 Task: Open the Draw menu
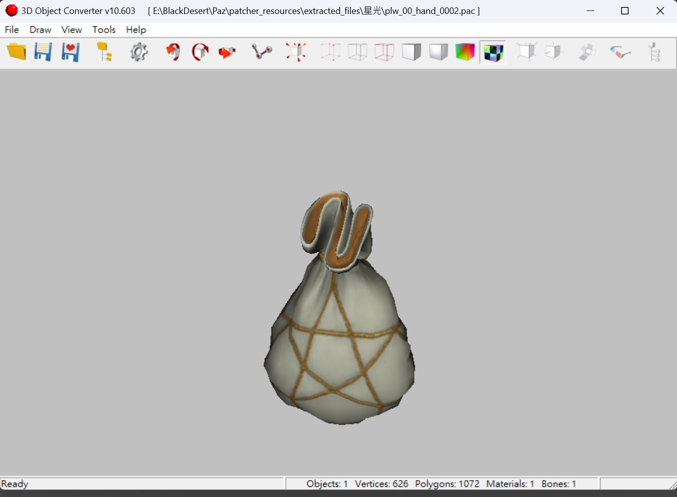[40, 30]
